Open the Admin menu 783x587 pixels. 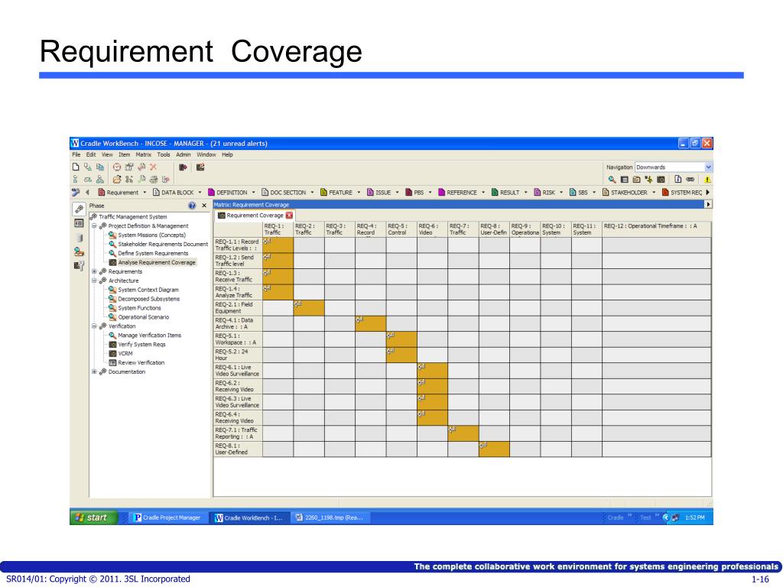point(184,154)
